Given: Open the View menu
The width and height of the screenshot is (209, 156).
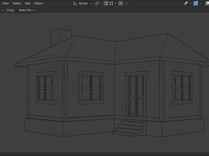Looking at the screenshot, I should click(x=6, y=3).
